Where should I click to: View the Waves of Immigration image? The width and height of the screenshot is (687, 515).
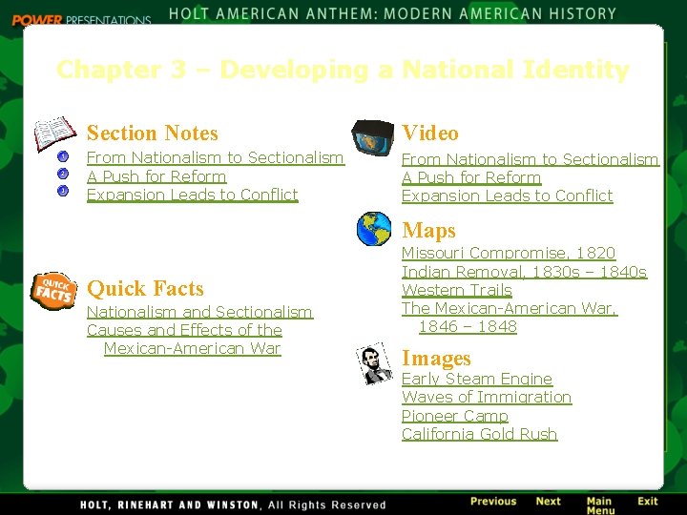[x=487, y=397]
